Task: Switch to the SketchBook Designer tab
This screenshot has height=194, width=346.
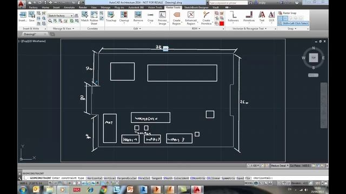Action: [196, 8]
